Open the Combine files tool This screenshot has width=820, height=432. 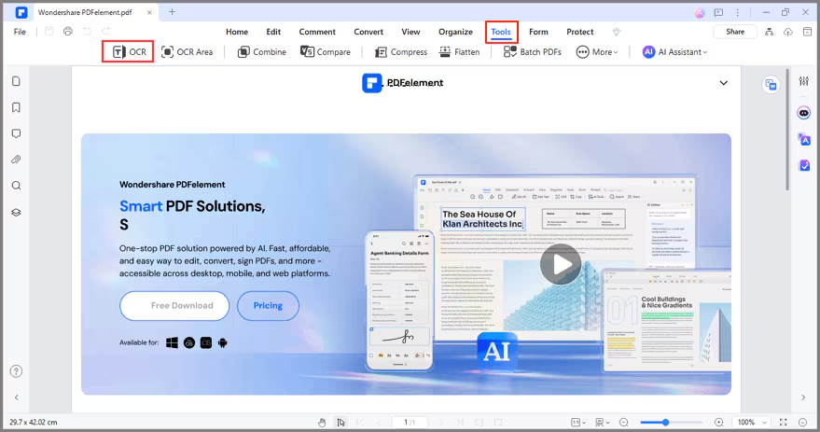pyautogui.click(x=261, y=51)
